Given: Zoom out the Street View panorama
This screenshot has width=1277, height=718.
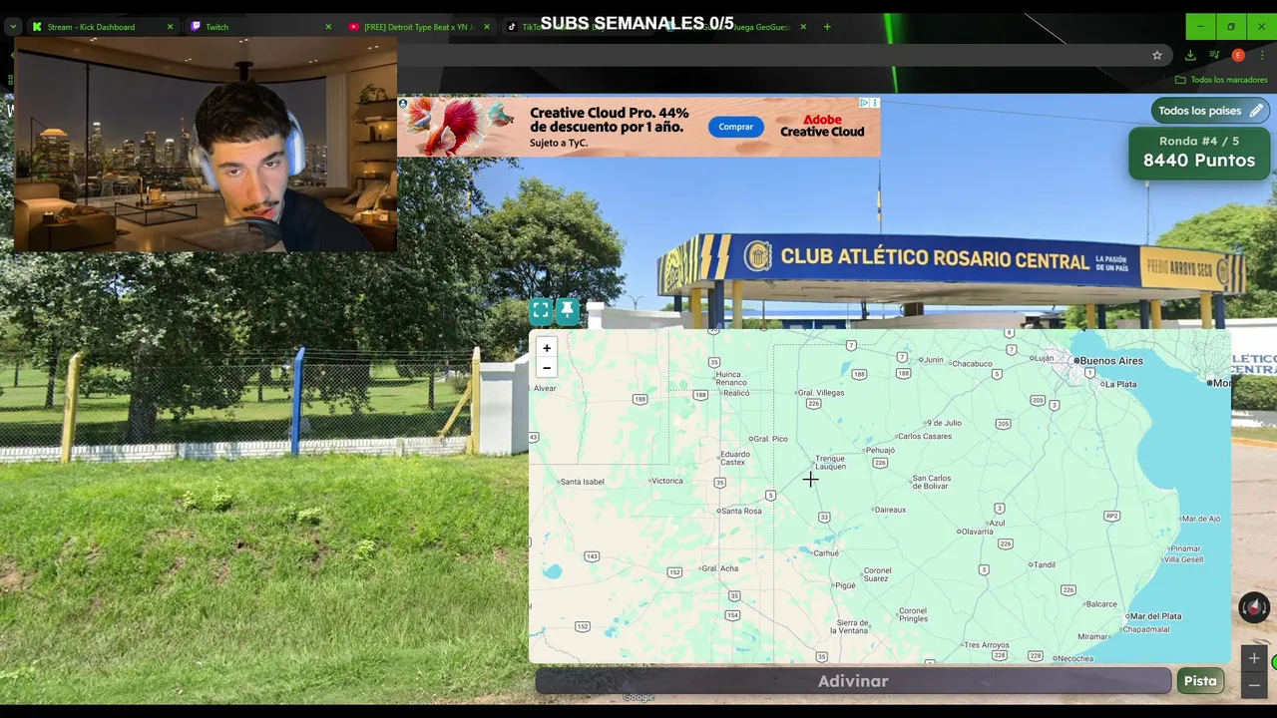Looking at the screenshot, I should pos(1254,684).
